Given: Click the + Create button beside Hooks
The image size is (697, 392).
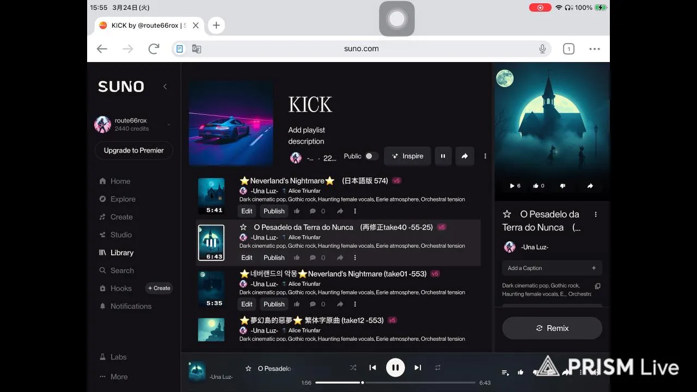Looking at the screenshot, I should pos(159,289).
